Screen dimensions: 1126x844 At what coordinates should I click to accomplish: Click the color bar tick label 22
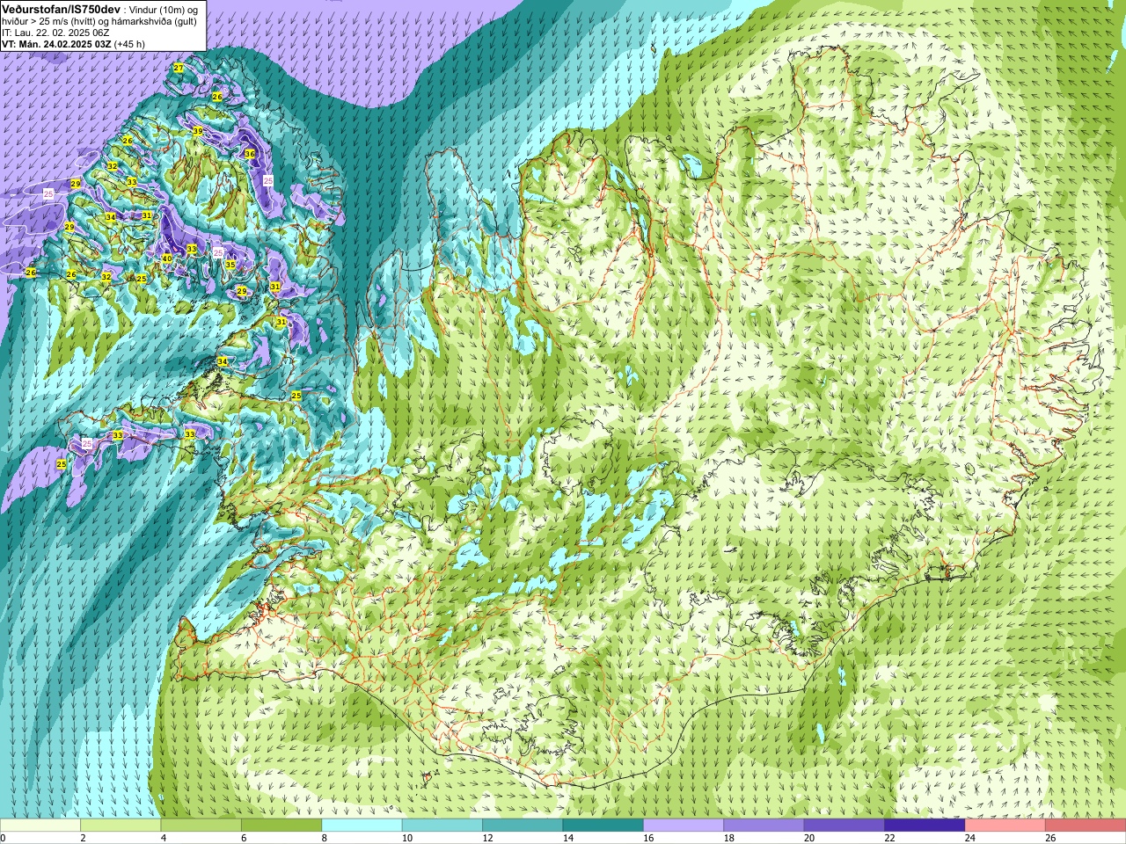[888, 838]
